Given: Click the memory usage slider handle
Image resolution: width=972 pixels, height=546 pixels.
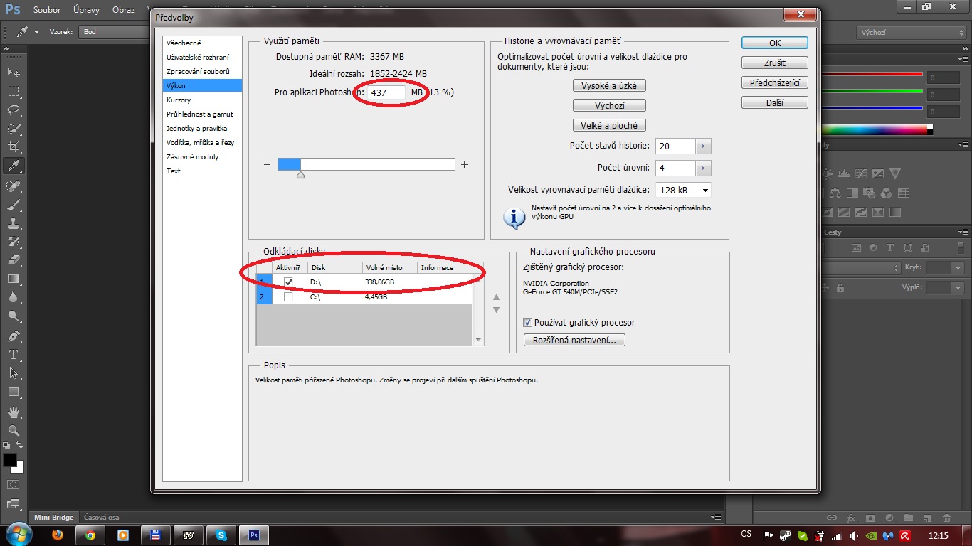Looking at the screenshot, I should [x=300, y=174].
